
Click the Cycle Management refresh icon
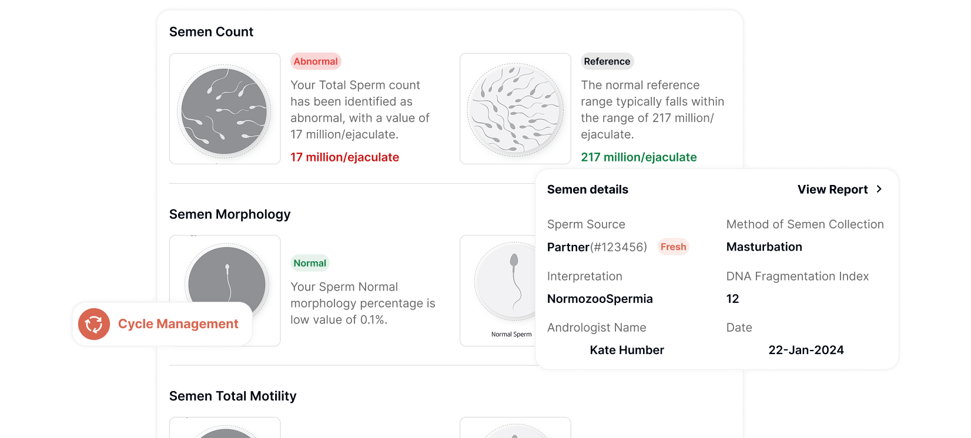[x=94, y=324]
